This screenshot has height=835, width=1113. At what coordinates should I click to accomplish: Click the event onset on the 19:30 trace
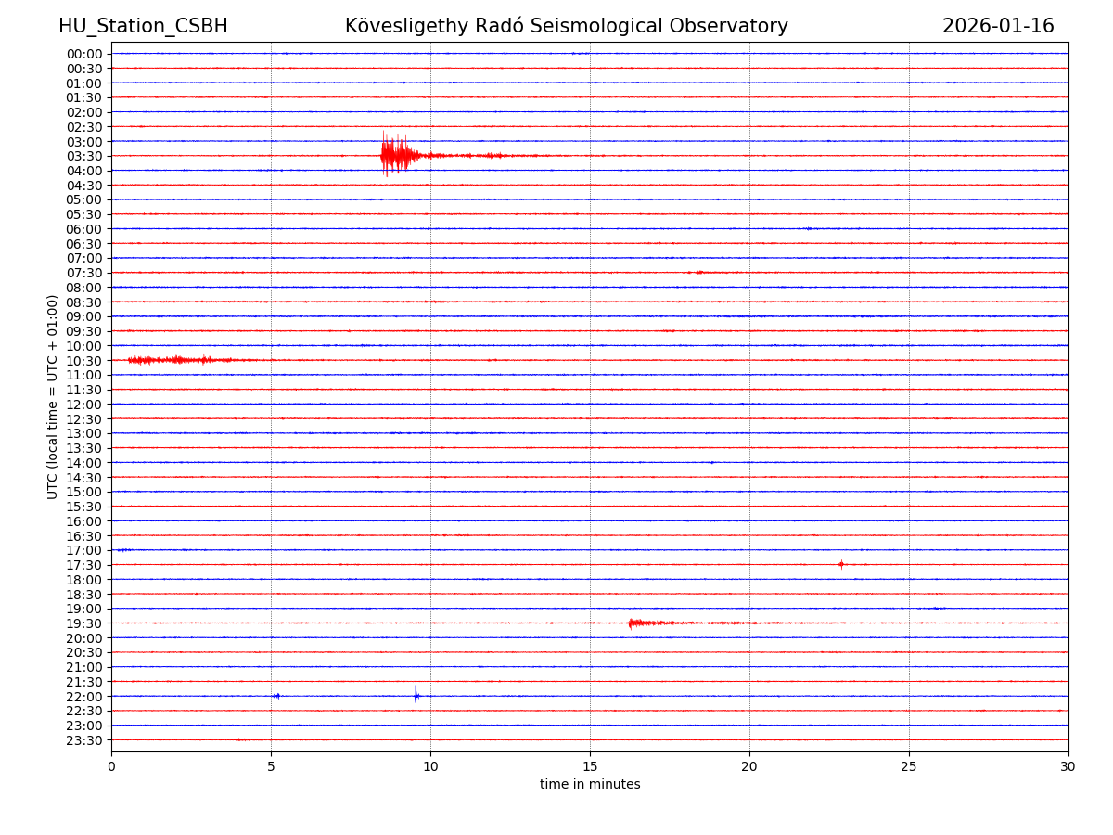pos(631,623)
